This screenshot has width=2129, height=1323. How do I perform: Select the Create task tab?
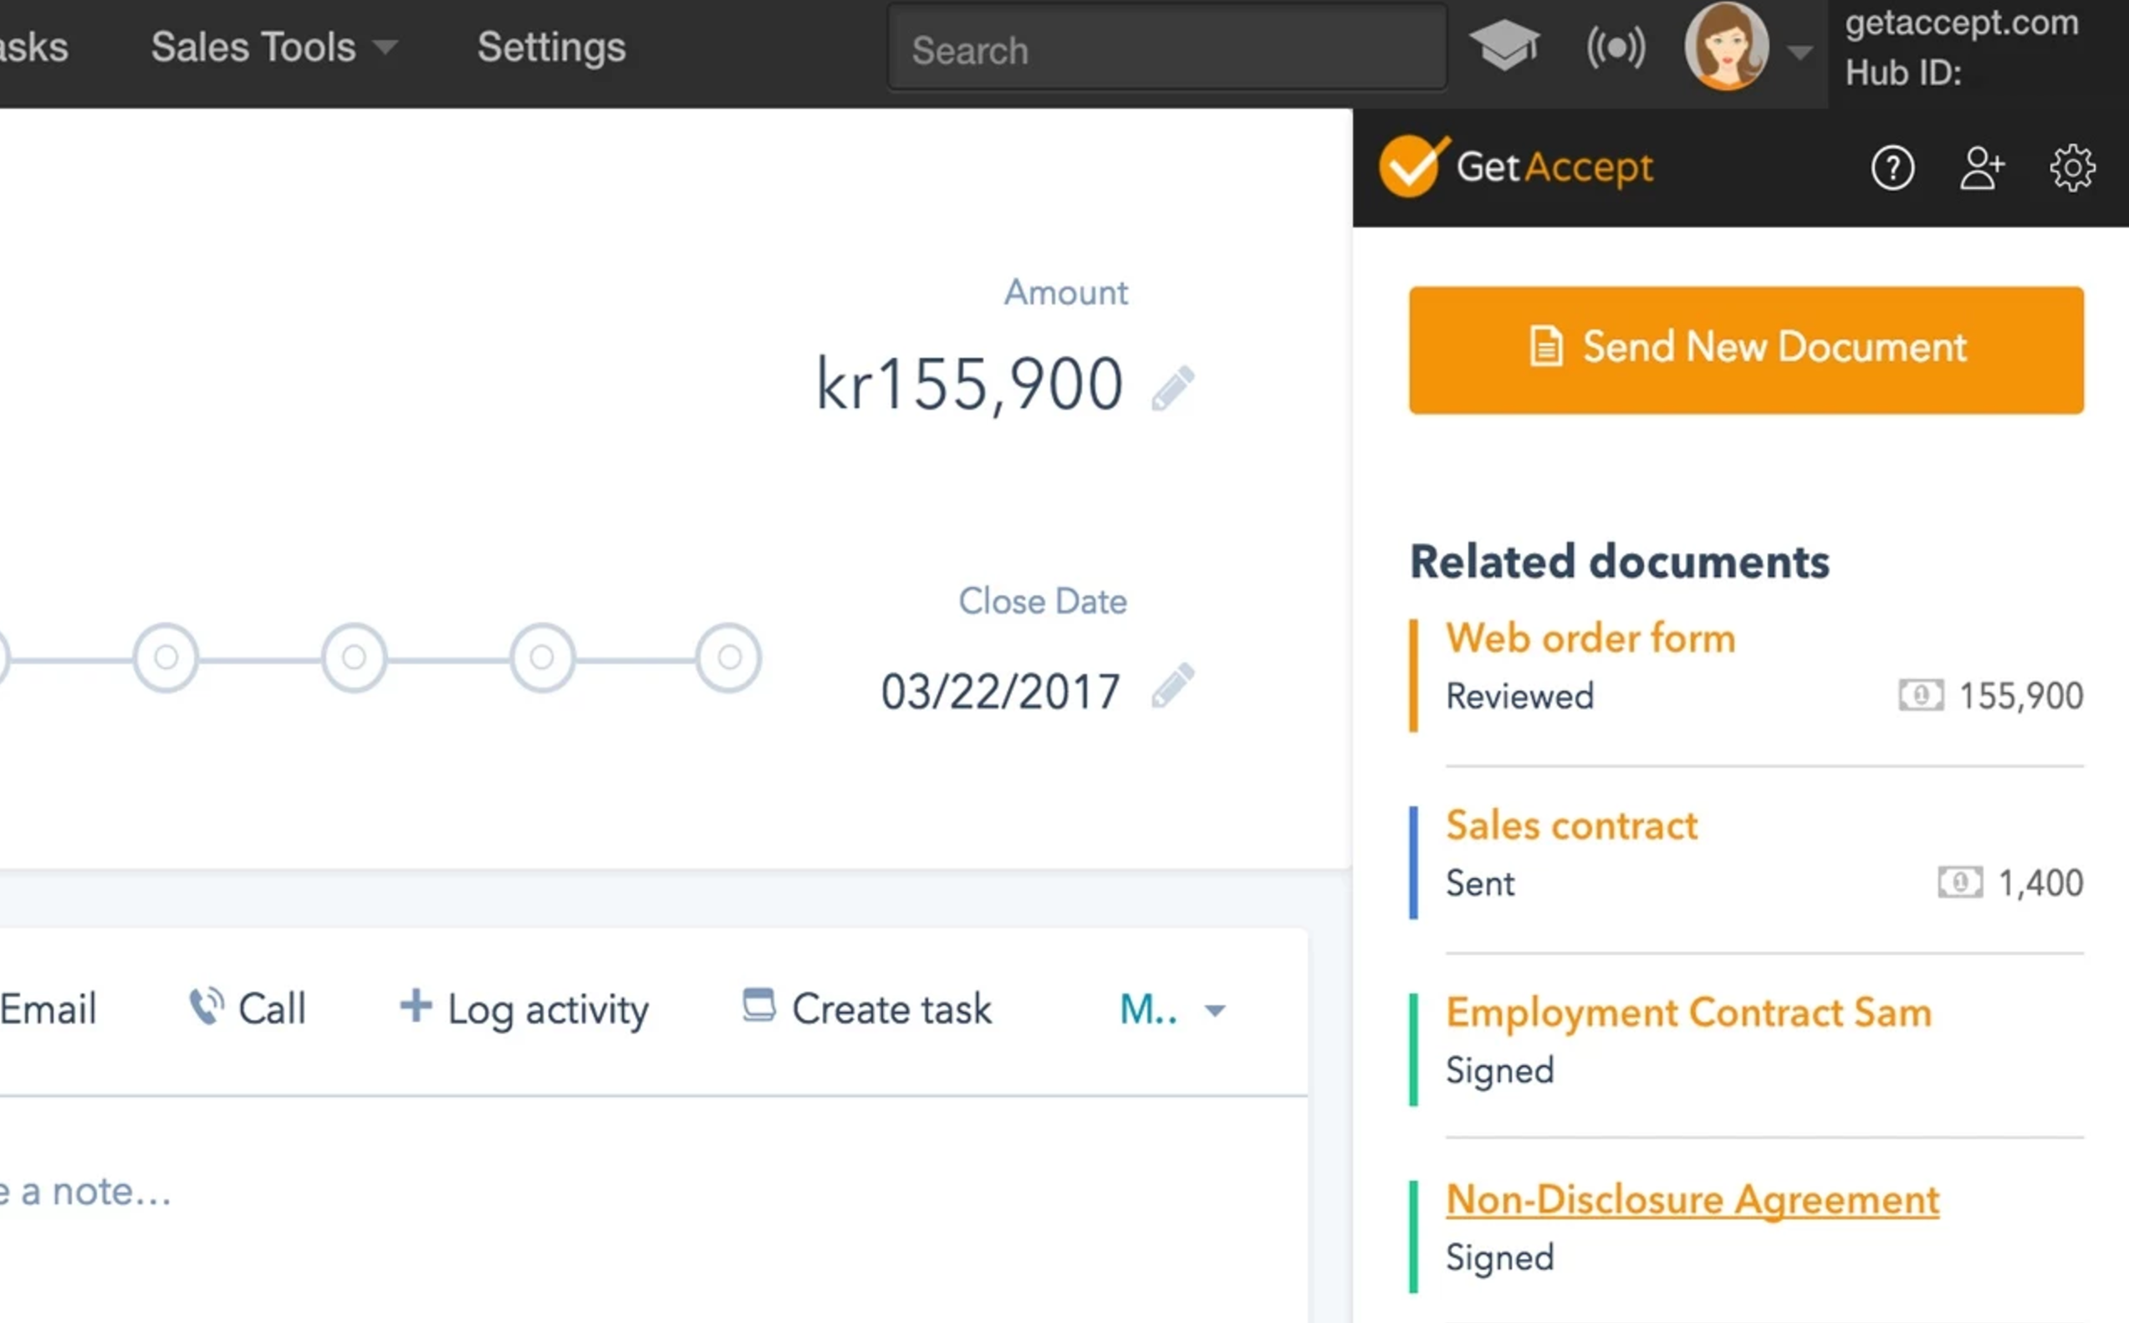pos(868,1009)
